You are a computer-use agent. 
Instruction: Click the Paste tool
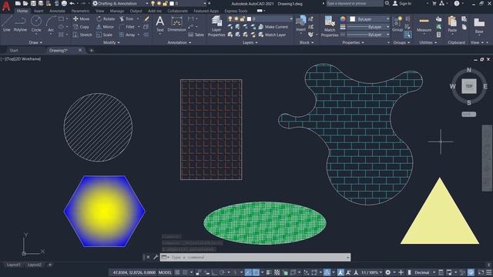tap(452, 24)
